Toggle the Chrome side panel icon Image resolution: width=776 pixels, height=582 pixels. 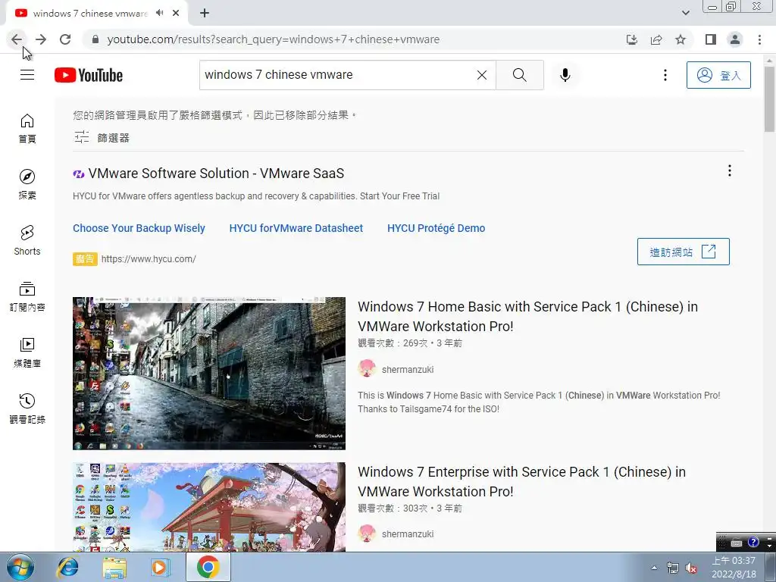(711, 39)
